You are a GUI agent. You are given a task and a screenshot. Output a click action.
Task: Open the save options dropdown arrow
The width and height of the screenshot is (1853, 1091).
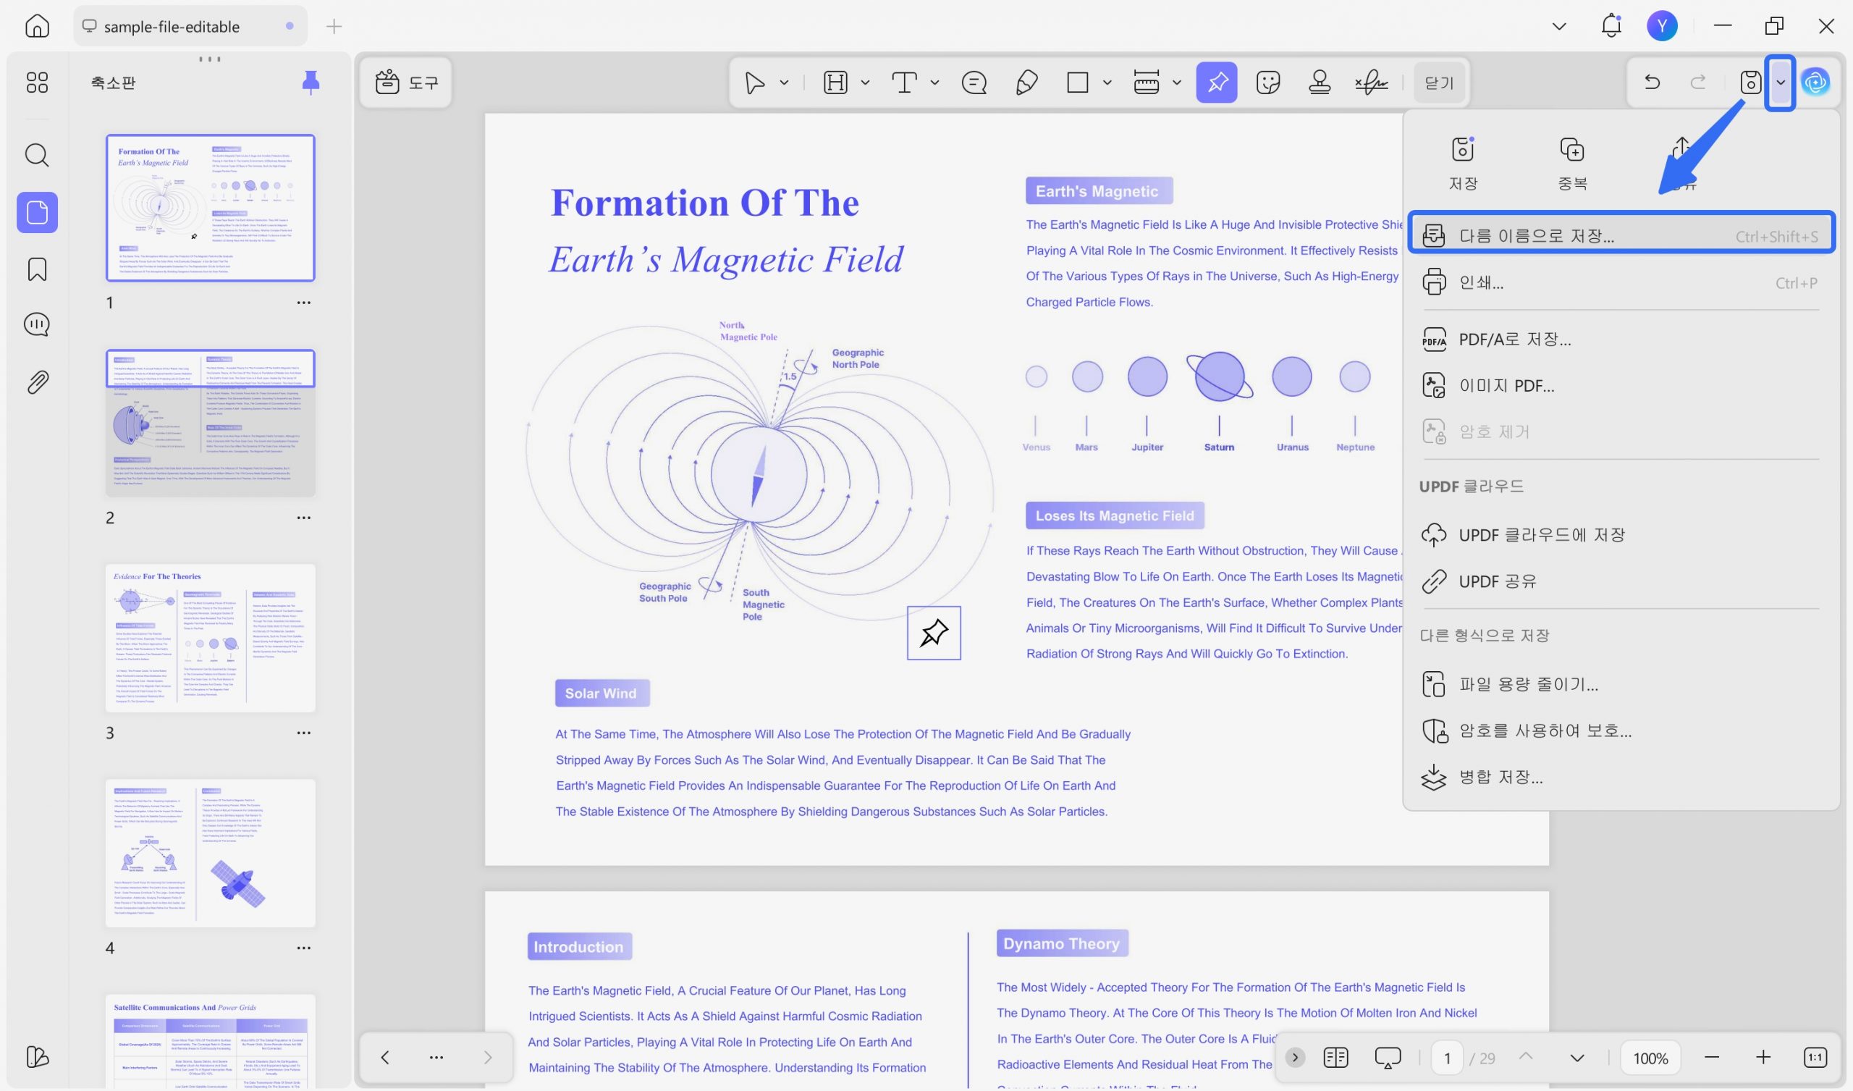point(1780,83)
